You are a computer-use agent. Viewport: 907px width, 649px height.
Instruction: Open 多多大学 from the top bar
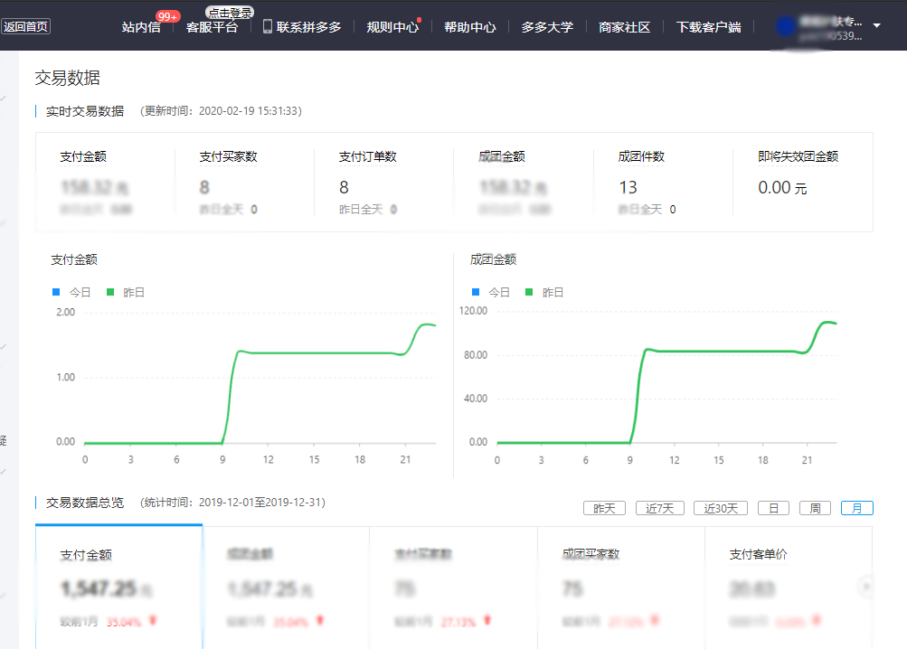(x=547, y=27)
